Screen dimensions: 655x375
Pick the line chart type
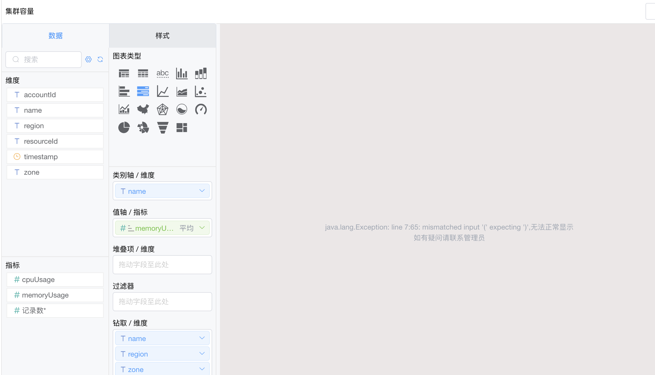162,91
